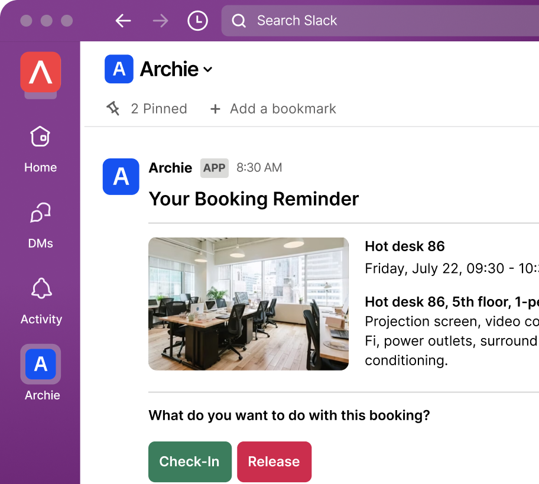This screenshot has height=484, width=539.
Task: Click the plus icon beside Add a bookmark
Action: pos(216,109)
